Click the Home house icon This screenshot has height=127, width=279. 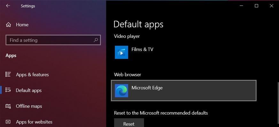[8, 25]
